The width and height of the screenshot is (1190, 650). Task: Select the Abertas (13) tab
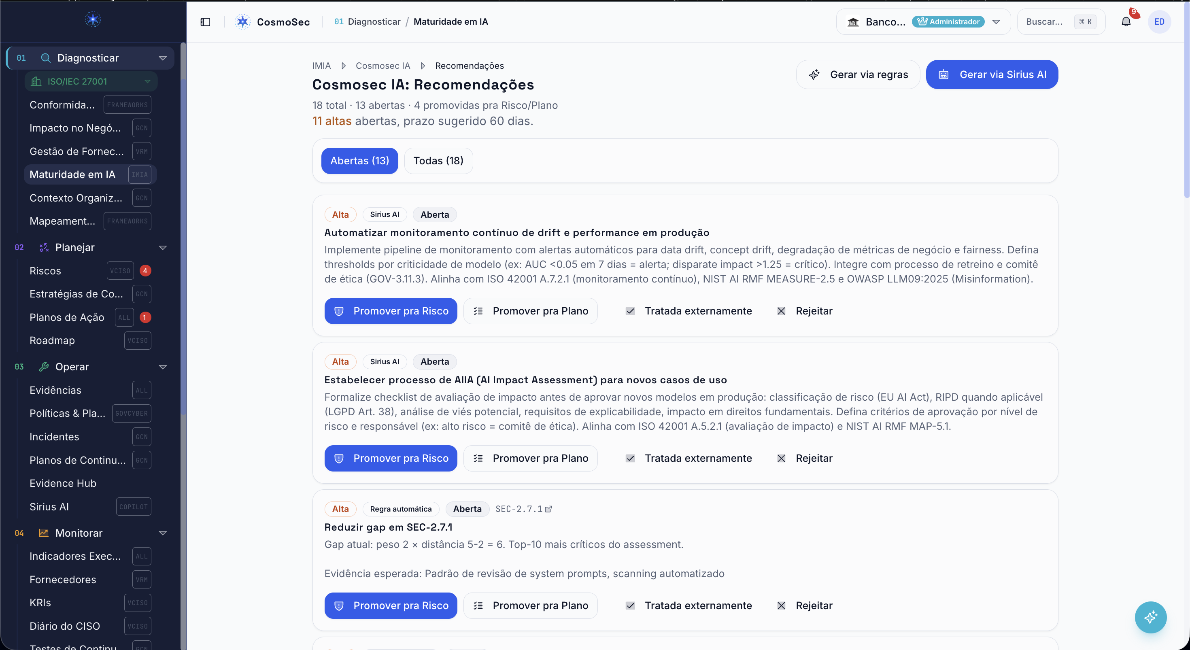pos(359,161)
